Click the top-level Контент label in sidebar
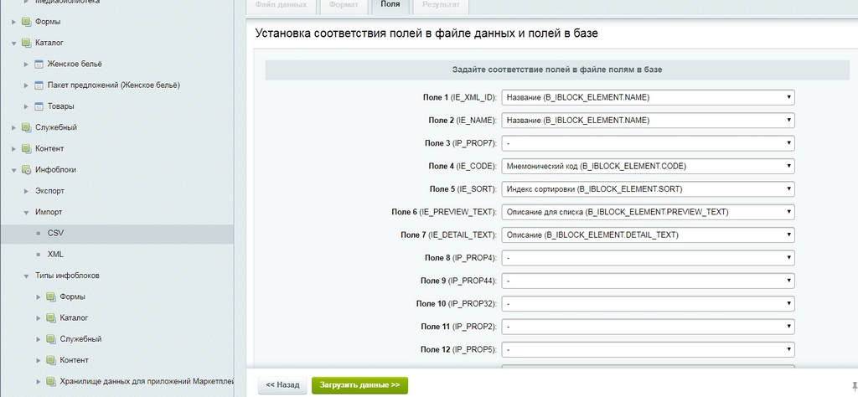The image size is (858, 397). [49, 149]
